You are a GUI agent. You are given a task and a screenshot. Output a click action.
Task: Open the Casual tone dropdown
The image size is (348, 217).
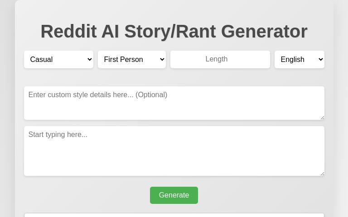tap(58, 59)
